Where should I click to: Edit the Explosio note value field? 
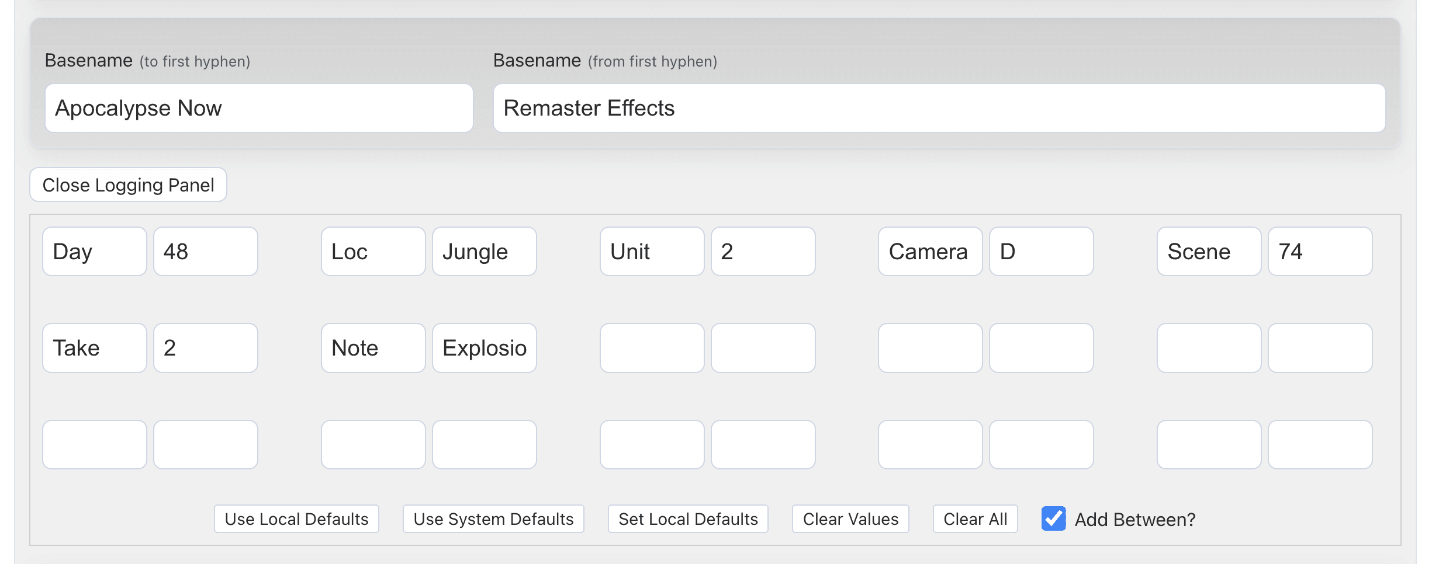[485, 348]
